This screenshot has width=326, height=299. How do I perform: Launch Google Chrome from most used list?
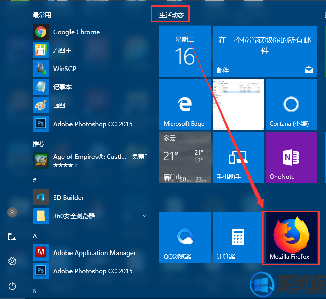click(x=90, y=32)
